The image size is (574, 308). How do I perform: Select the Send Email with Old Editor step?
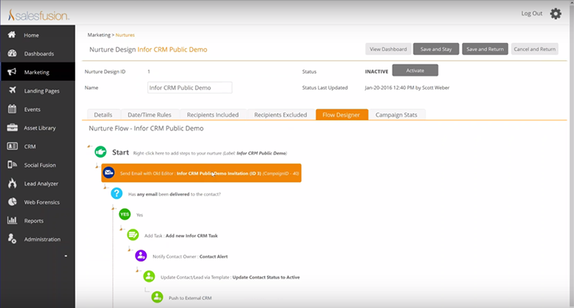[201, 173]
